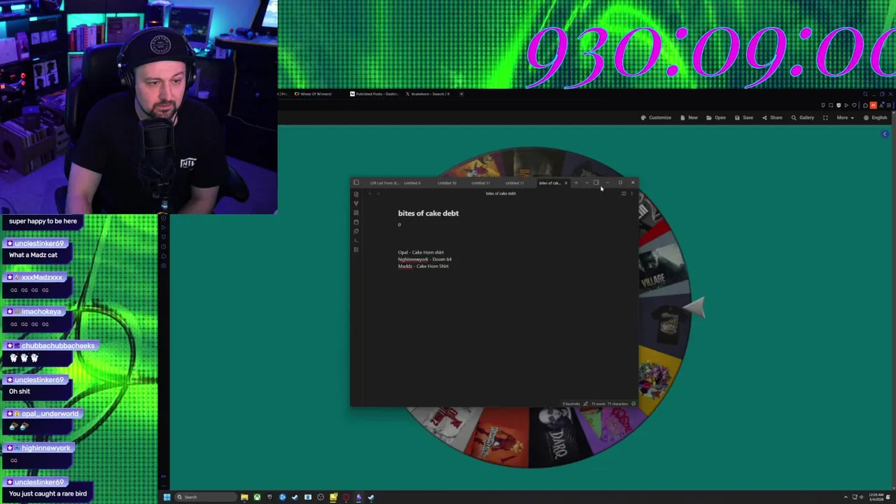Open command palette icon in Obsidian ribbon
The width and height of the screenshot is (896, 504).
click(356, 240)
